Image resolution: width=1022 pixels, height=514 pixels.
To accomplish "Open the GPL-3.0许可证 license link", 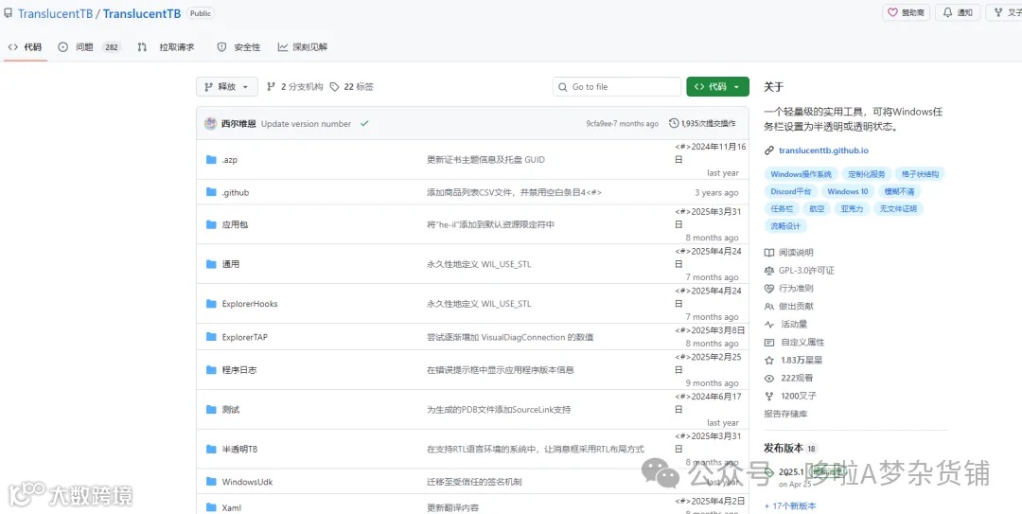I will click(x=799, y=270).
